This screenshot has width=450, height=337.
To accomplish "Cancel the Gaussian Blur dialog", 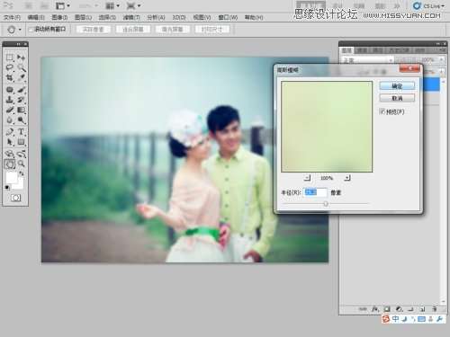I will click(397, 98).
